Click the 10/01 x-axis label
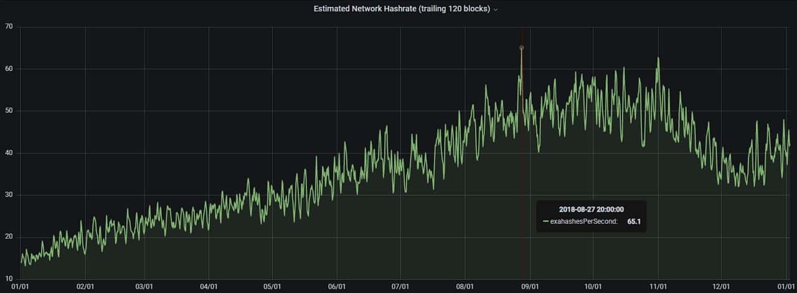The image size is (797, 293). pos(593,287)
